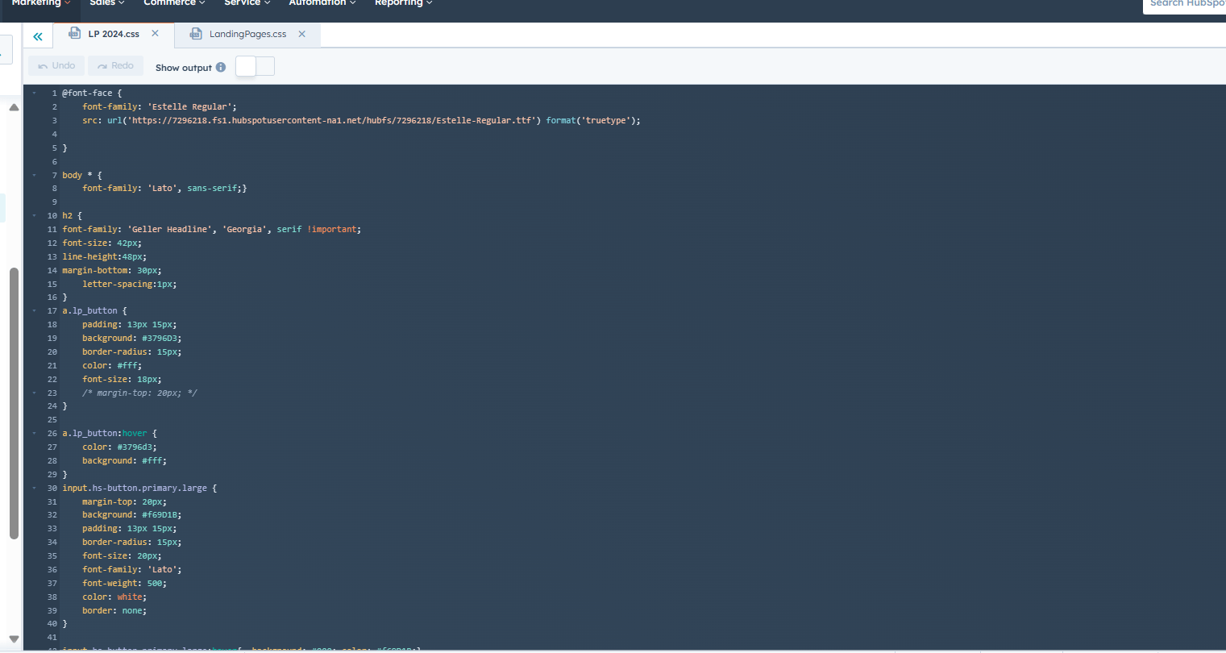
Task: Fold the h2 block at line 10
Action: click(x=34, y=216)
